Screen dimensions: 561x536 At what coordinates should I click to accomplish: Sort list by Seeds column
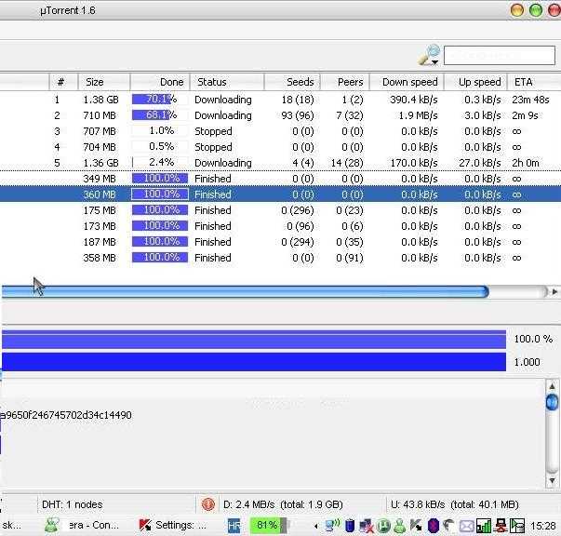(x=292, y=82)
